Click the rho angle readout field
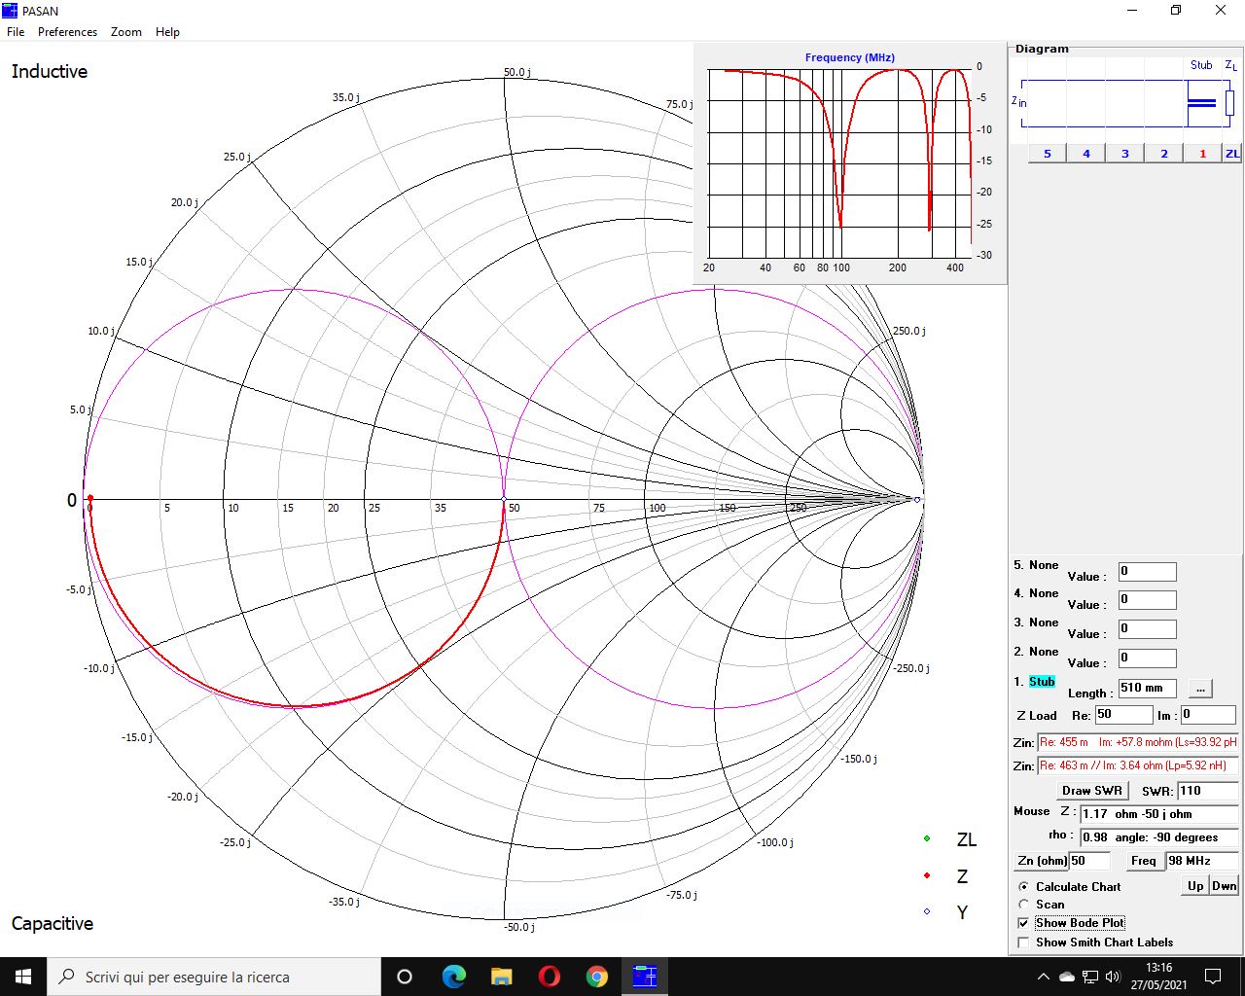1245x996 pixels. pos(1158,837)
